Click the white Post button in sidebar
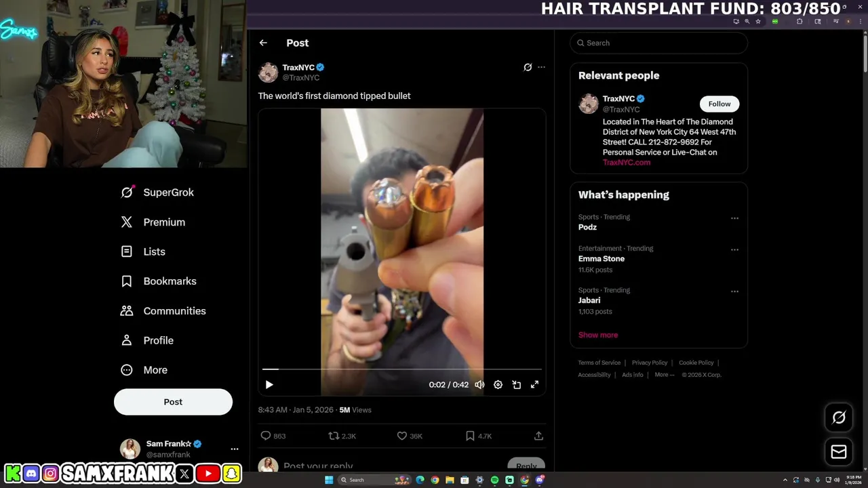This screenshot has width=868, height=488. point(173,402)
